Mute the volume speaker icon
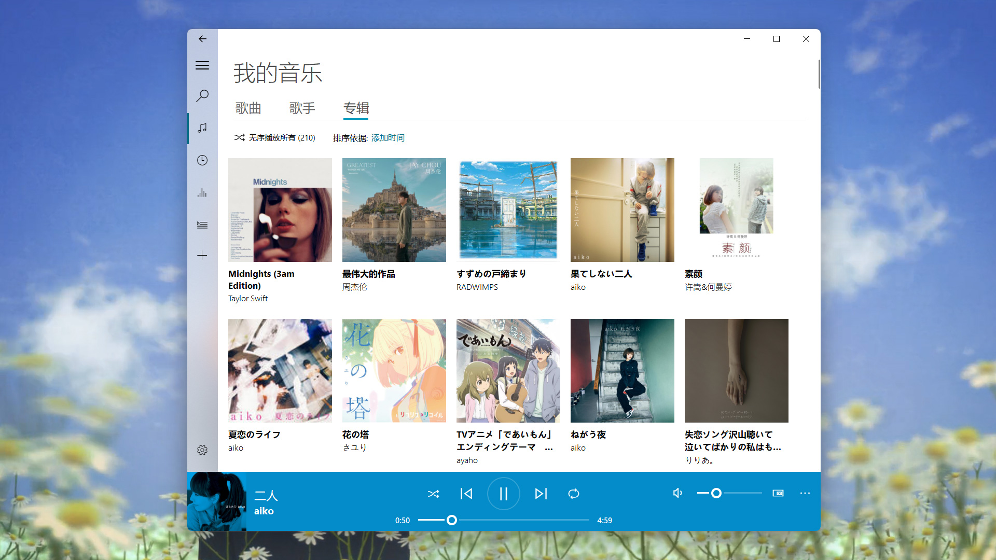Image resolution: width=996 pixels, height=560 pixels. coord(677,493)
